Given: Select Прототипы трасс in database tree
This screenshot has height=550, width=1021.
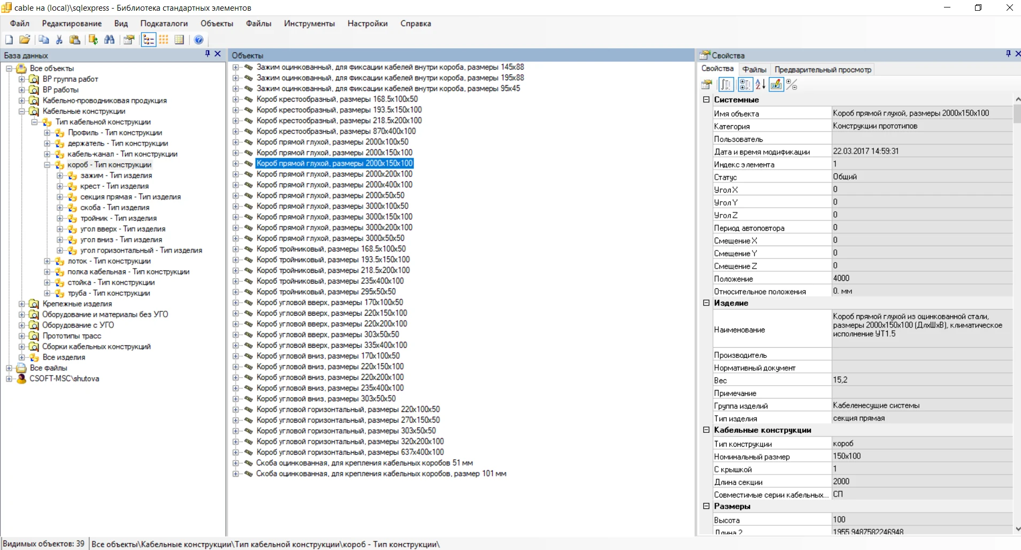Looking at the screenshot, I should pyautogui.click(x=72, y=336).
